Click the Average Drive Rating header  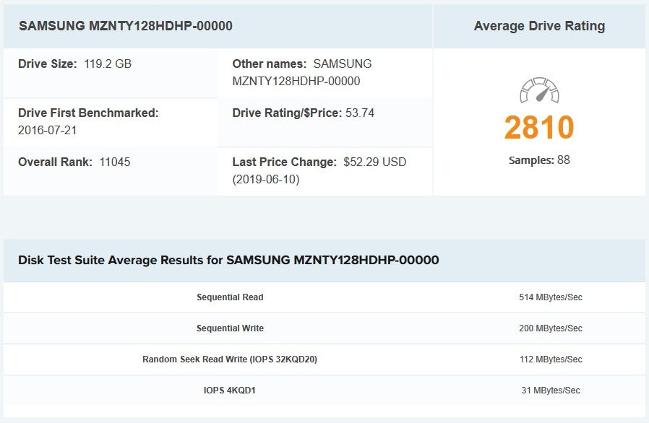(x=539, y=26)
